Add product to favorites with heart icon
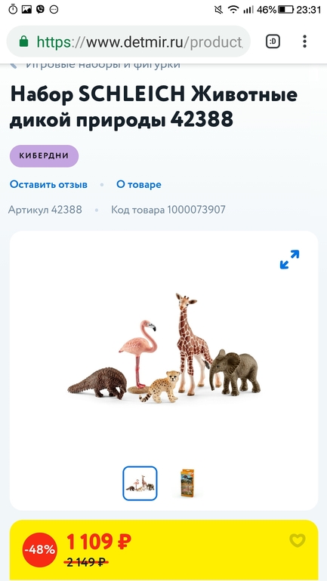The width and height of the screenshot is (327, 581). click(x=298, y=540)
